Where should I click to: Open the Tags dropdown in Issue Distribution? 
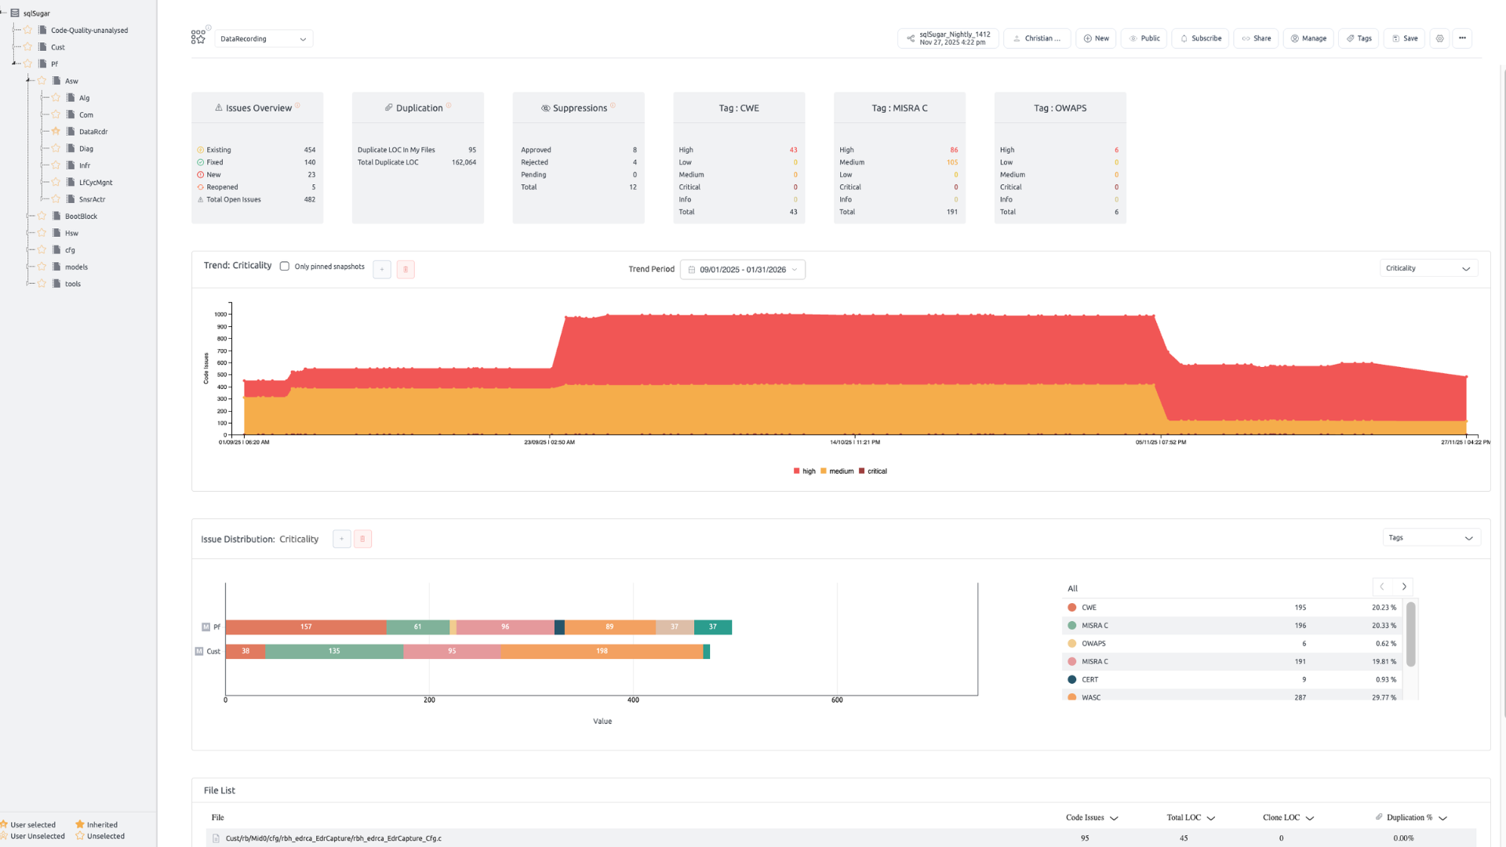[x=1431, y=537]
